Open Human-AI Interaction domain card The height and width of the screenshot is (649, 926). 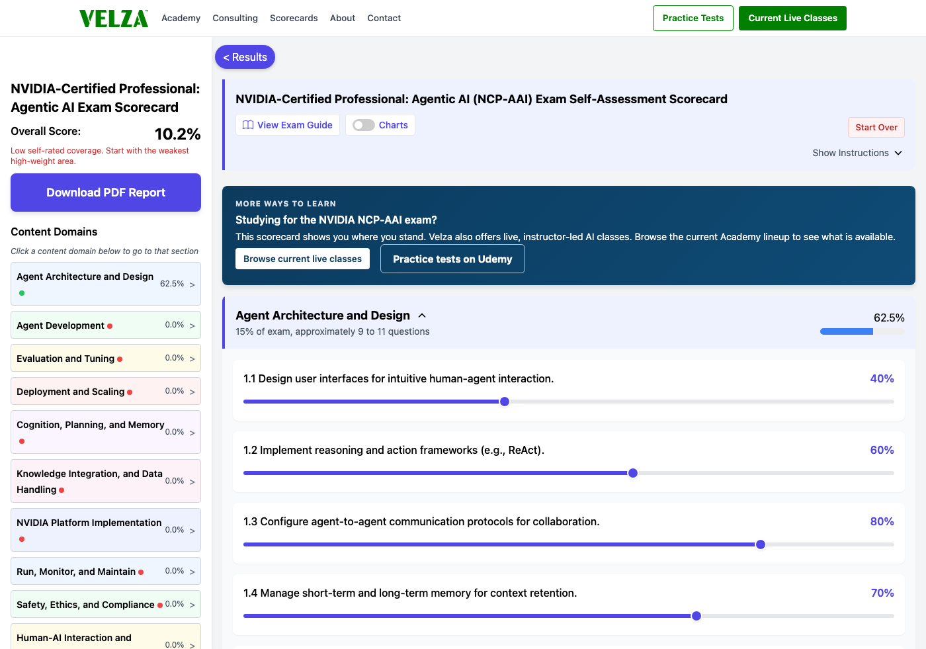click(x=106, y=636)
